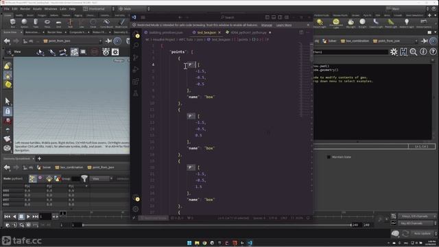Click the current frame input field
439x247 pixels.
45,217
